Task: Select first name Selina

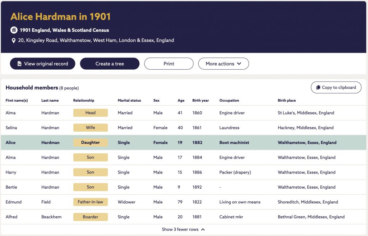Action: coord(11,128)
